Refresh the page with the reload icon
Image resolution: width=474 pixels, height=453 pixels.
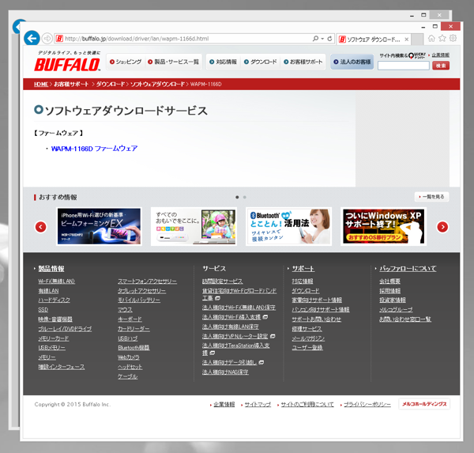point(329,39)
